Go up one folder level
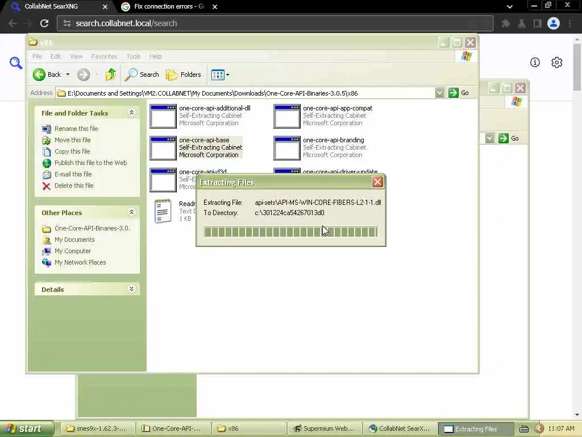The height and width of the screenshot is (437, 582). tap(110, 75)
